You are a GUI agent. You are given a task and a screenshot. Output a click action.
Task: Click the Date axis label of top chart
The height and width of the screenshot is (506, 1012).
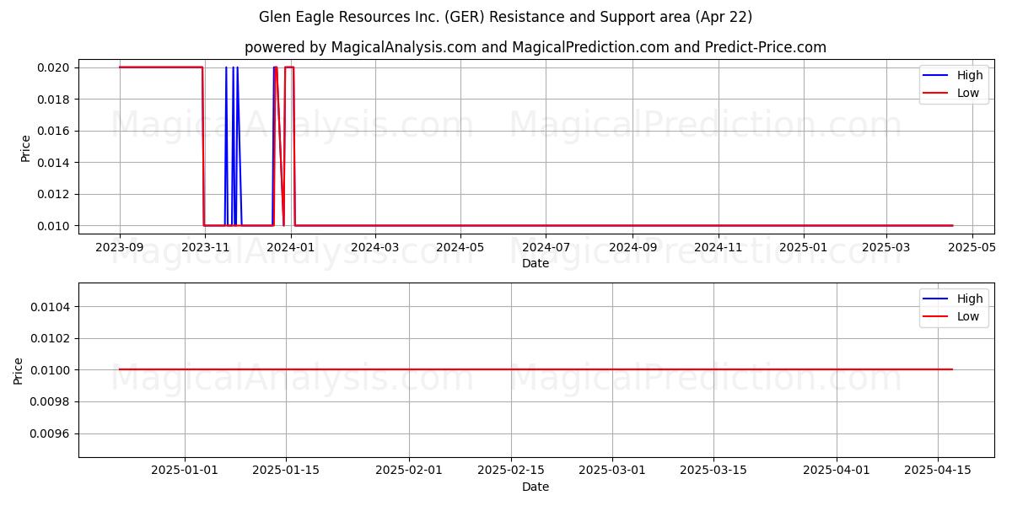536,263
